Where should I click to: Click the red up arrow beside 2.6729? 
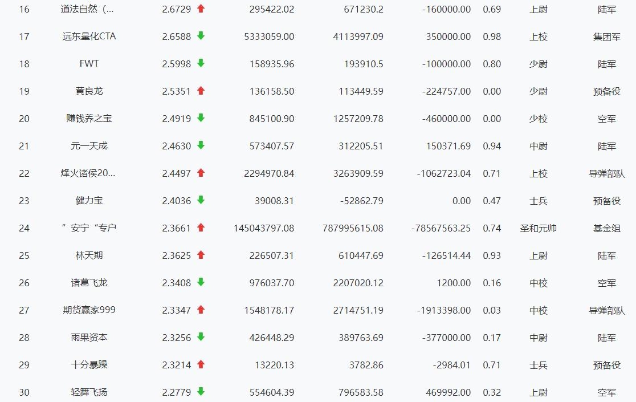(x=201, y=9)
